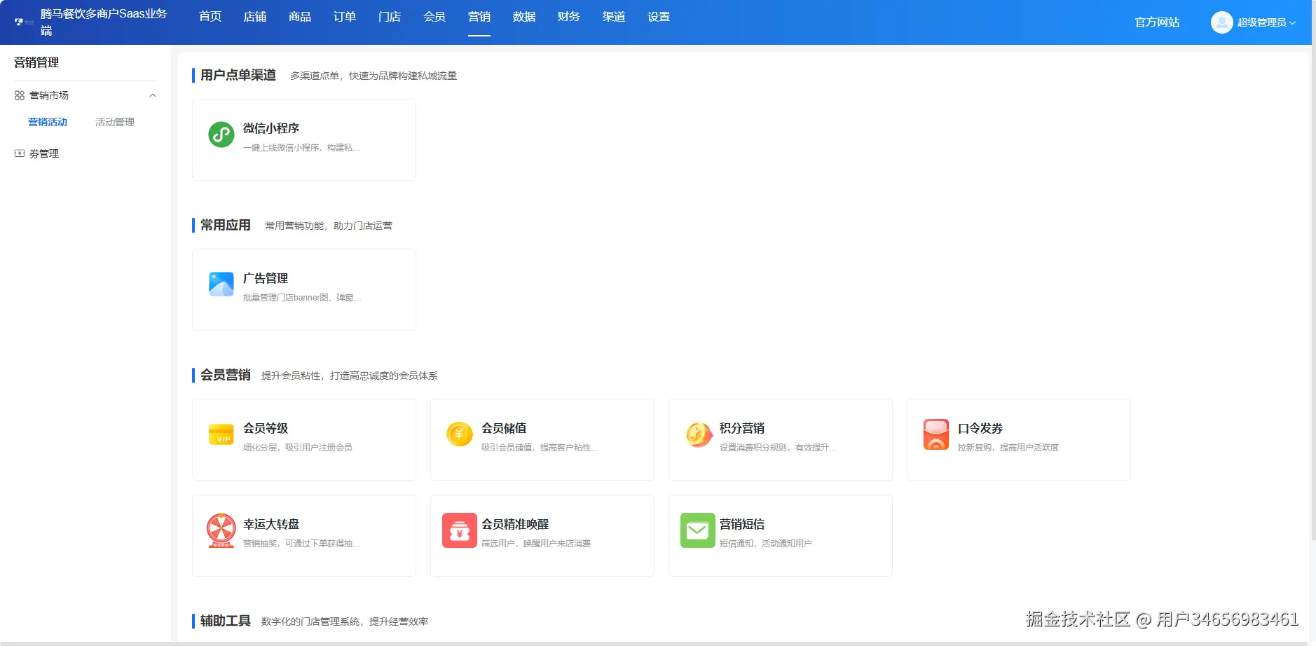
Task: Open the 渠道 top menu
Action: point(614,17)
